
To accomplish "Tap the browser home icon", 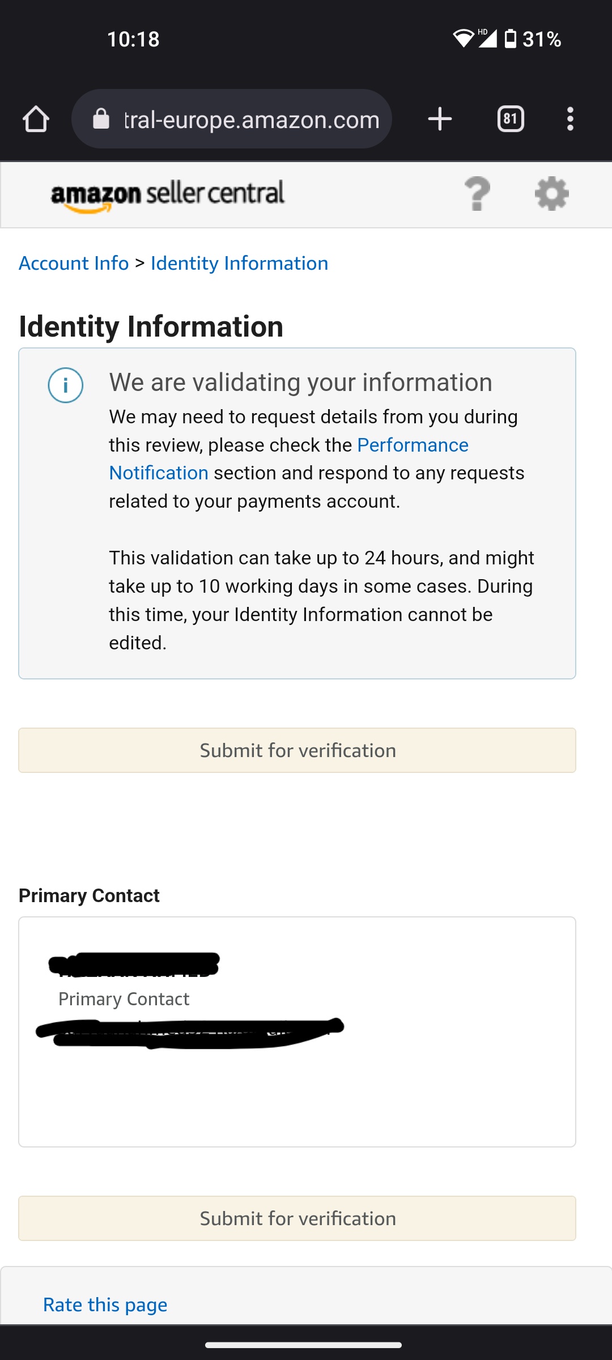I will pos(36,119).
